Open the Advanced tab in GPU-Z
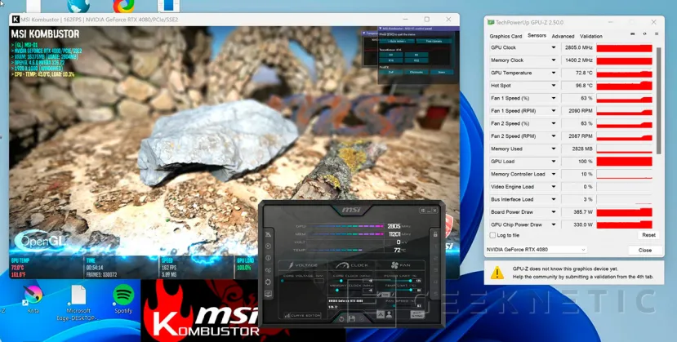Screen dimensions: 677x342 [x=563, y=36]
